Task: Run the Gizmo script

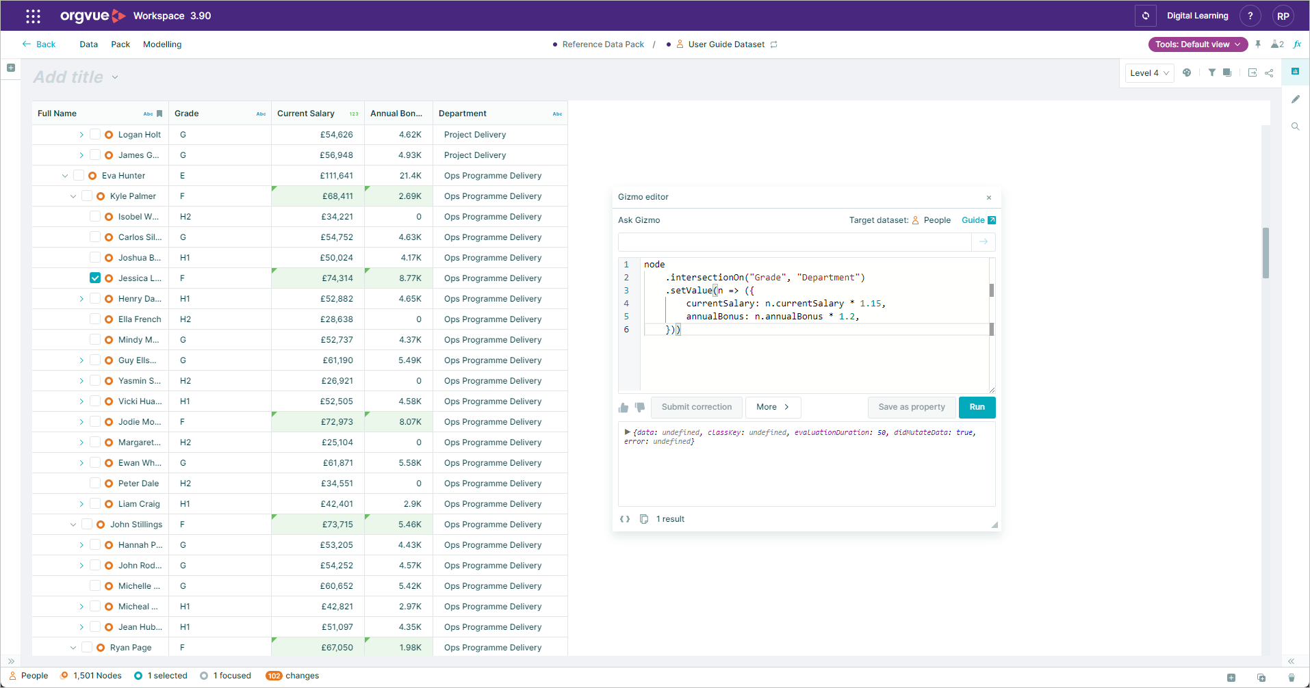Action: pos(977,407)
